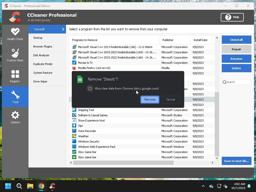Sort by Install Date column header
The image size is (256, 192).
pyautogui.click(x=201, y=40)
